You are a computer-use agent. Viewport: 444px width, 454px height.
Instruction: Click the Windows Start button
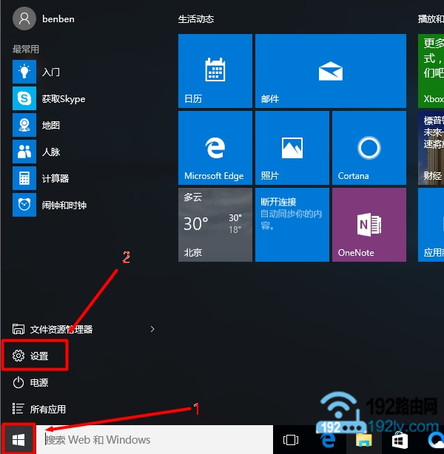18,440
